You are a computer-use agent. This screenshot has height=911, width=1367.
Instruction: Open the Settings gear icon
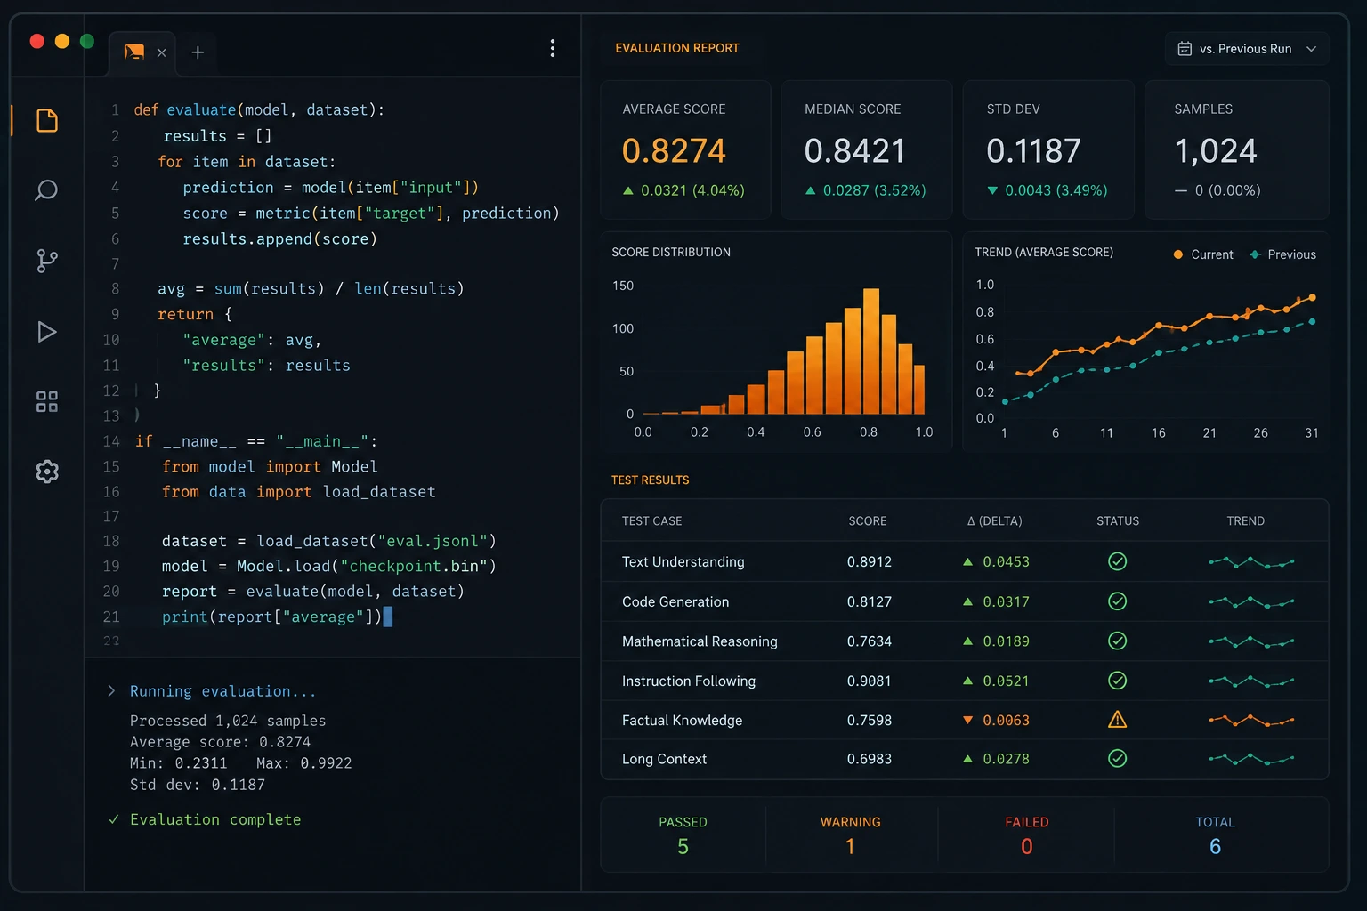(47, 472)
